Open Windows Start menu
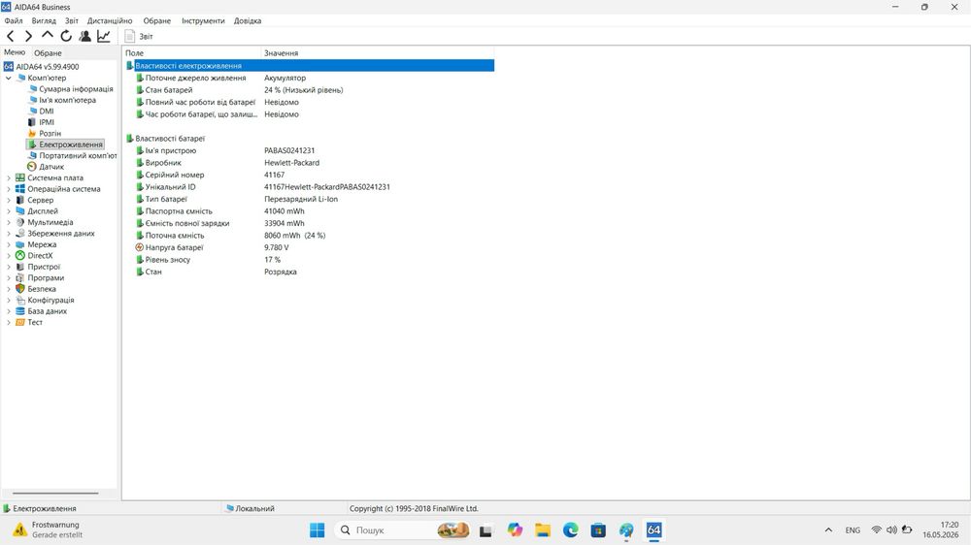The image size is (971, 545). [318, 530]
